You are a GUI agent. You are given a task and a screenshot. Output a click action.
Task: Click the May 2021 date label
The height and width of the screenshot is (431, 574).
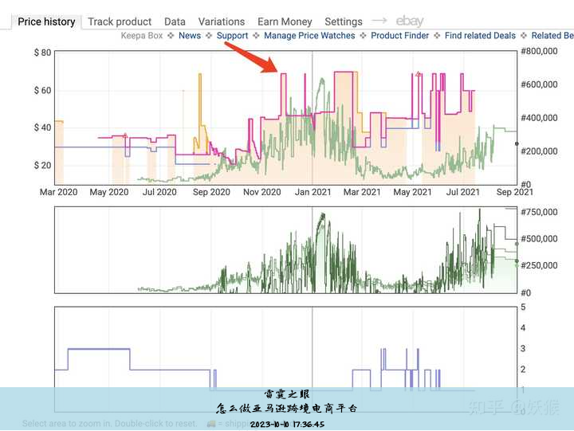click(413, 192)
